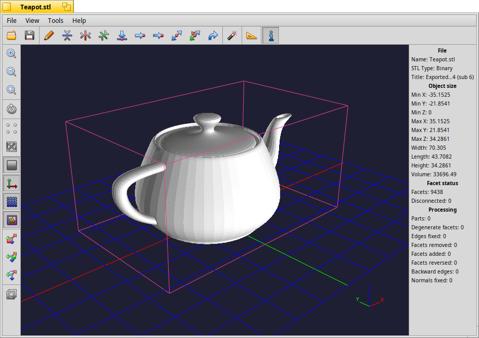Enable points display mode
Image resolution: width=479 pixels, height=338 pixels.
coord(11,128)
